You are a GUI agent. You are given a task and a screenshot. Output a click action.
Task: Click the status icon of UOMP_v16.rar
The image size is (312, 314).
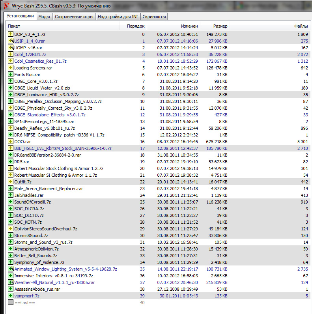click(x=11, y=47)
